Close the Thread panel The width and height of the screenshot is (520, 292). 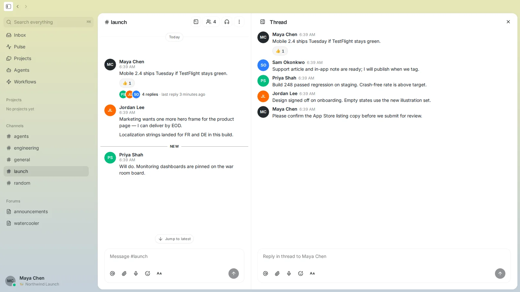(508, 22)
